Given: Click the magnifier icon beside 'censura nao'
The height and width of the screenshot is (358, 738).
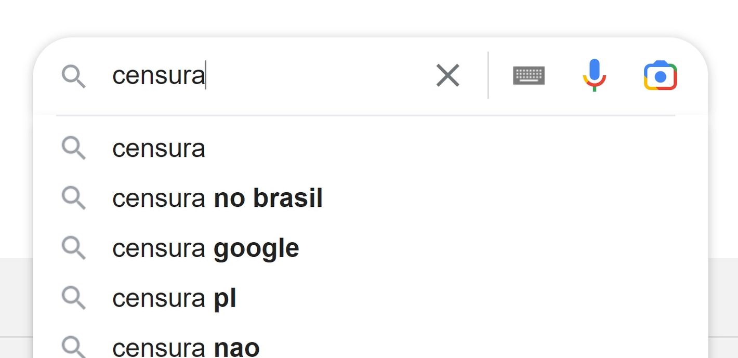Looking at the screenshot, I should 73,347.
